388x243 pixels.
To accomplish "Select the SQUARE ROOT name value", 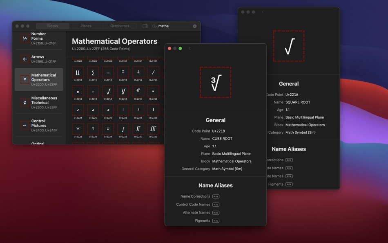I will pos(298,102).
